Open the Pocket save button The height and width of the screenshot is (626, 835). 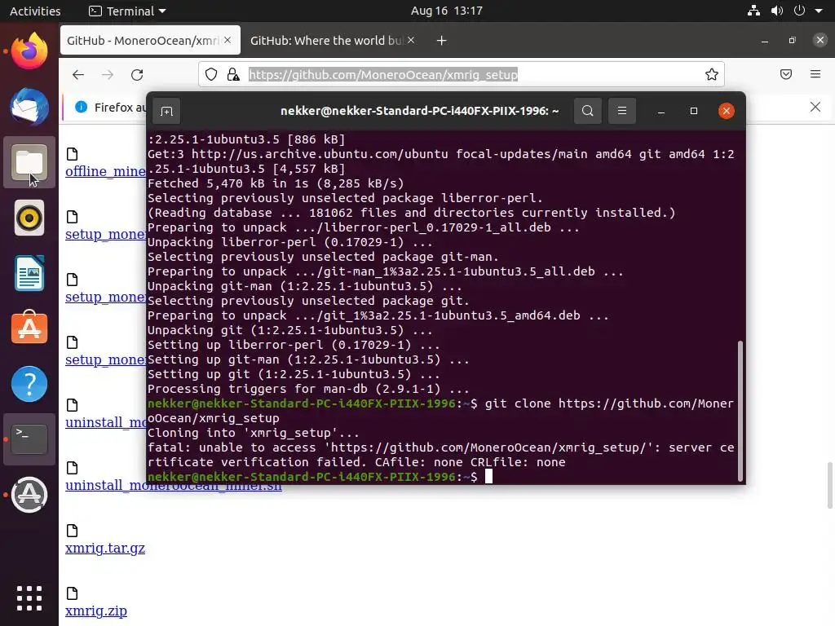(786, 74)
